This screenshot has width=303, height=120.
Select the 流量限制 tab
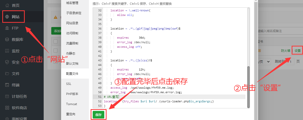pyautogui.click(x=72, y=43)
